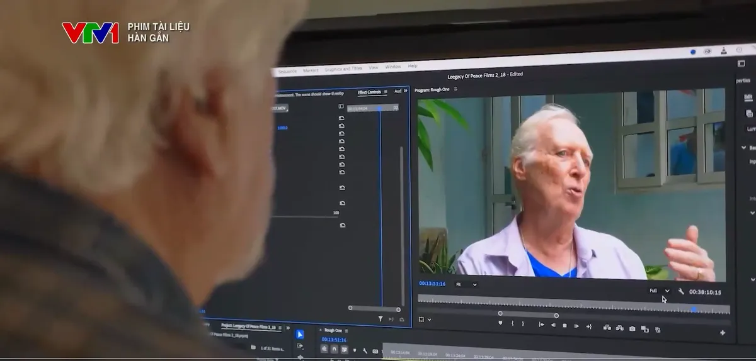This screenshot has width=756, height=361.
Task: Click the filter icon in Effect Controls
Action: pos(381,319)
